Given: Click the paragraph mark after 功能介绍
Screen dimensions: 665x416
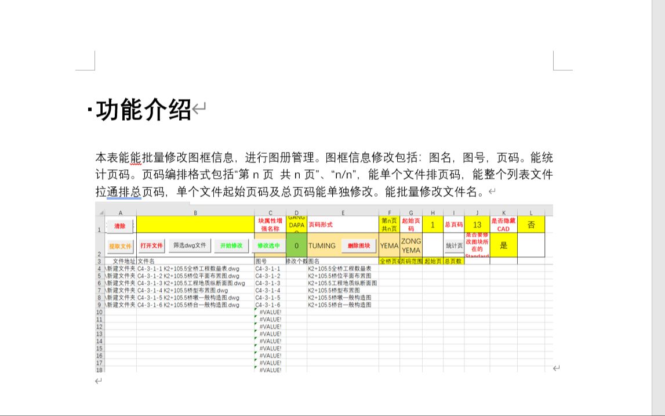Looking at the screenshot, I should (x=200, y=109).
